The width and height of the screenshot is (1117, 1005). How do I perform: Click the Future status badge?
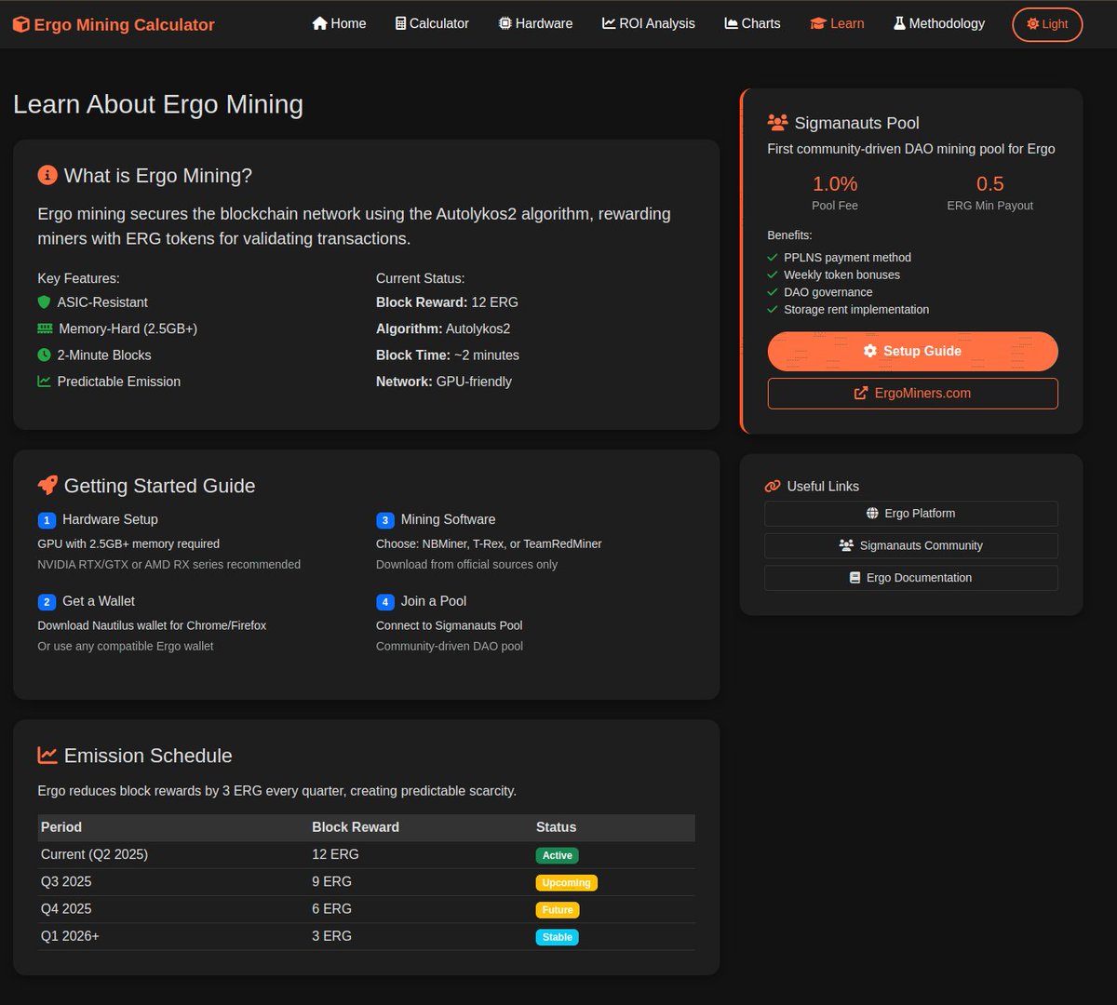pyautogui.click(x=558, y=909)
